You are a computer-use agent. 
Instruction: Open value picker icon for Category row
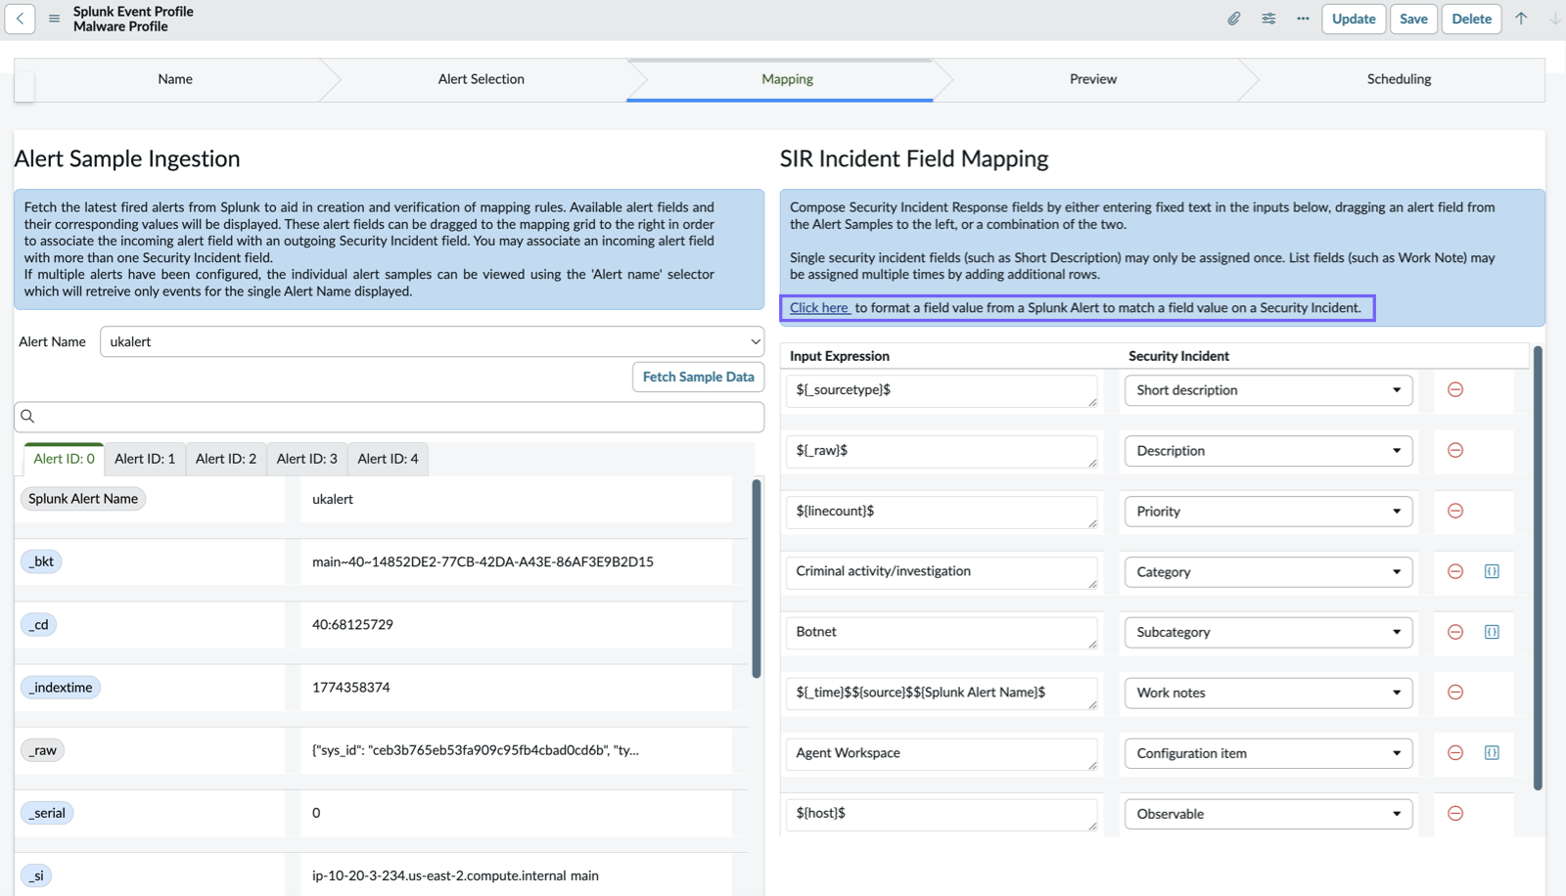click(x=1492, y=571)
